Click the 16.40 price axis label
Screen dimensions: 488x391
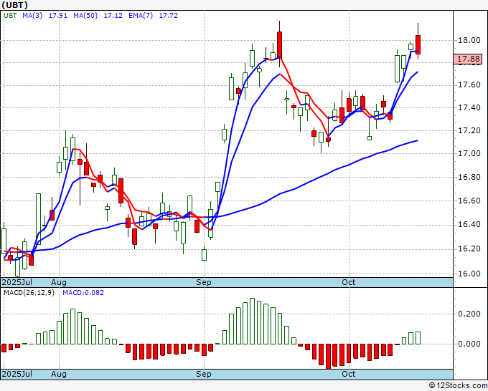(469, 225)
